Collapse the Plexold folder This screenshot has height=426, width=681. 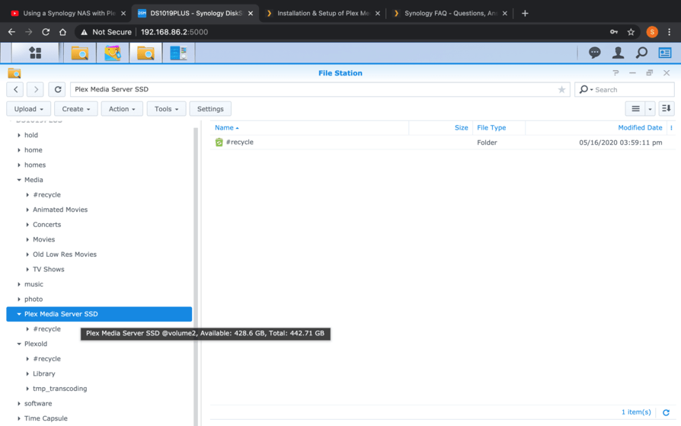pyautogui.click(x=19, y=344)
